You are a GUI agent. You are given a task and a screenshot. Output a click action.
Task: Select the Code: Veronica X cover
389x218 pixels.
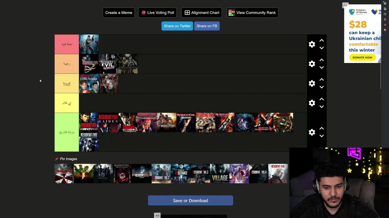pyautogui.click(x=89, y=84)
